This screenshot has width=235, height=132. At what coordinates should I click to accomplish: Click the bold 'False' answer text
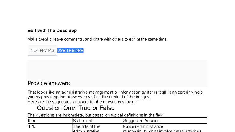(129, 127)
